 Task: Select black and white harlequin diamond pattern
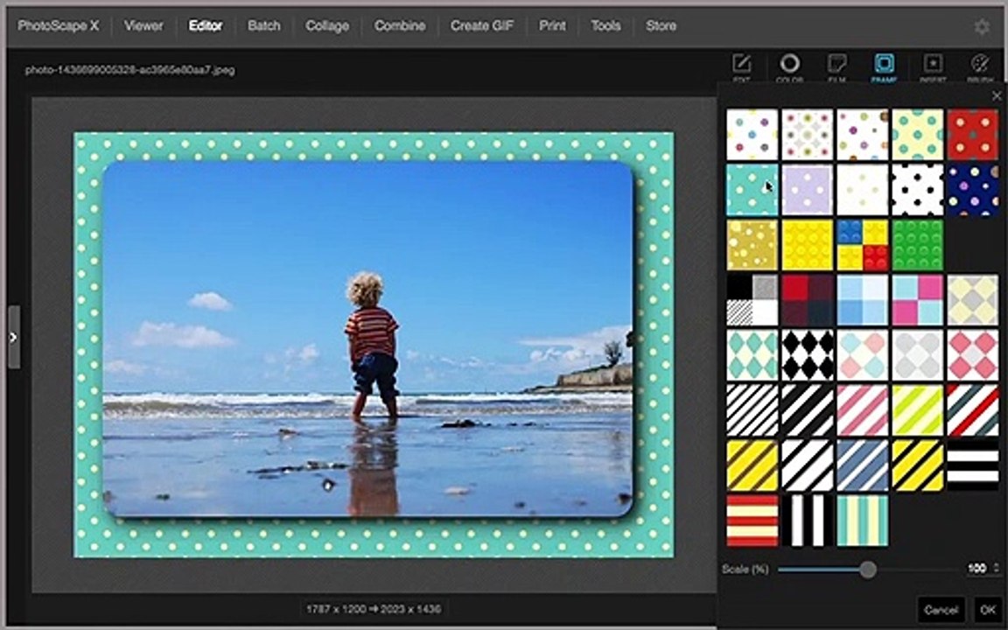click(808, 355)
